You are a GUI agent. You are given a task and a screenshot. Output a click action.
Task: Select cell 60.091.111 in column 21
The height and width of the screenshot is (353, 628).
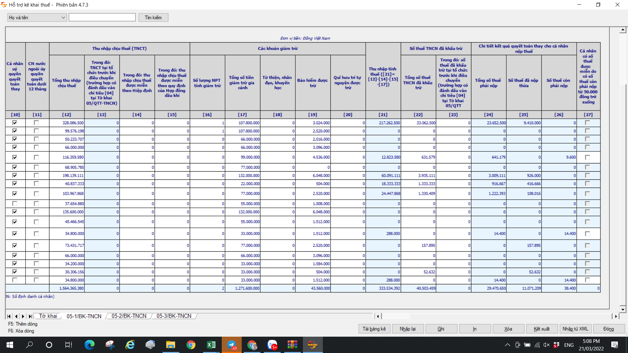coord(383,176)
